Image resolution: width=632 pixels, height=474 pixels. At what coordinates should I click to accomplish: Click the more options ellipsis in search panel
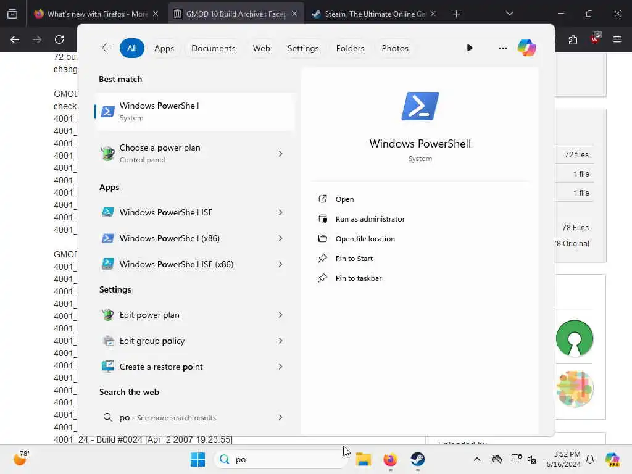point(502,48)
